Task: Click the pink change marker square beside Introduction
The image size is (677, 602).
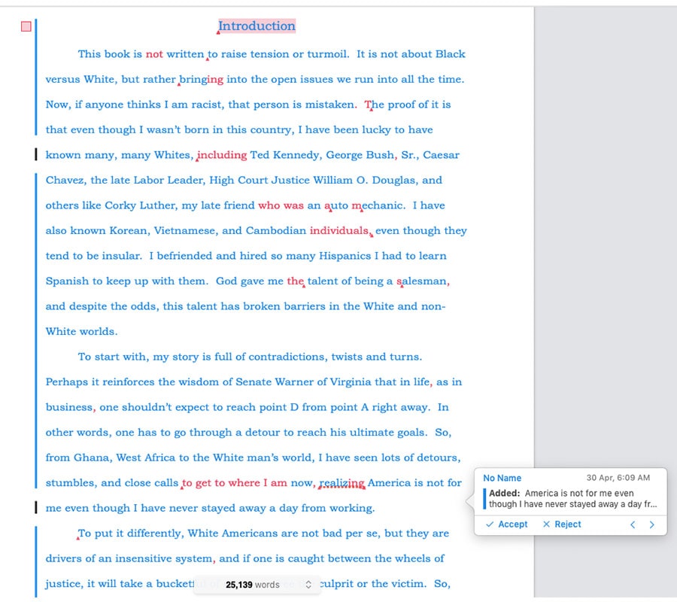Action: pyautogui.click(x=26, y=27)
